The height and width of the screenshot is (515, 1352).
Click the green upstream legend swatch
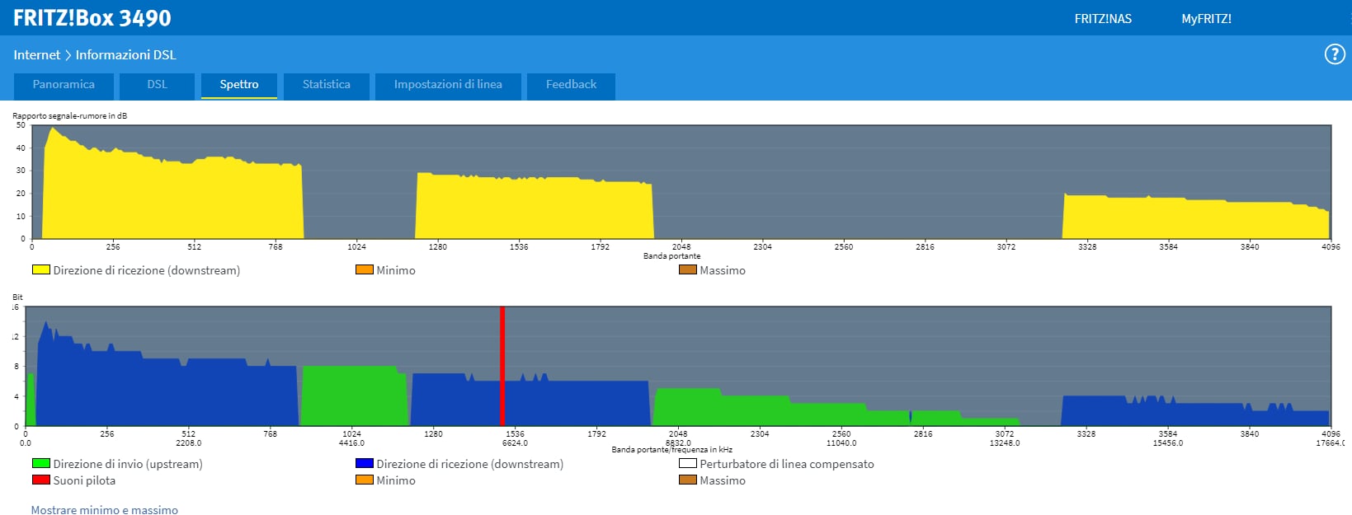(40, 464)
